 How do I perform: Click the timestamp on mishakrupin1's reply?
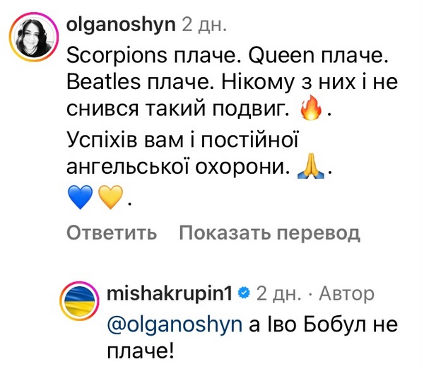[278, 293]
